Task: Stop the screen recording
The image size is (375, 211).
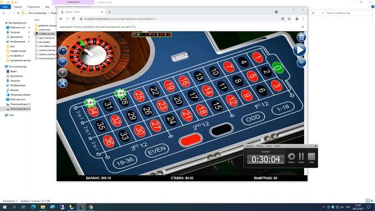Action: (311, 158)
